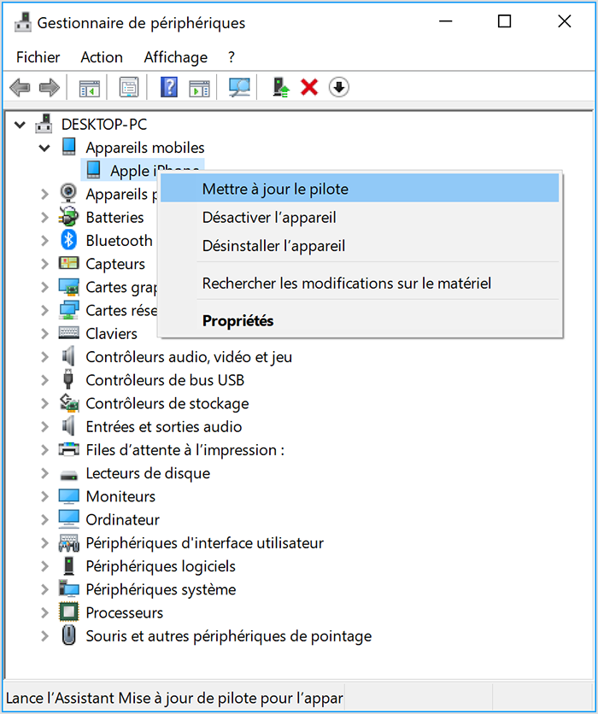Select Mettre à jour le pilote

point(275,189)
